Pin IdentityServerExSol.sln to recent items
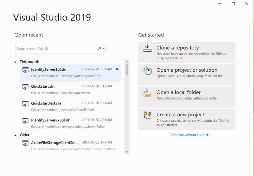This screenshot has width=254, height=176. coord(117,121)
